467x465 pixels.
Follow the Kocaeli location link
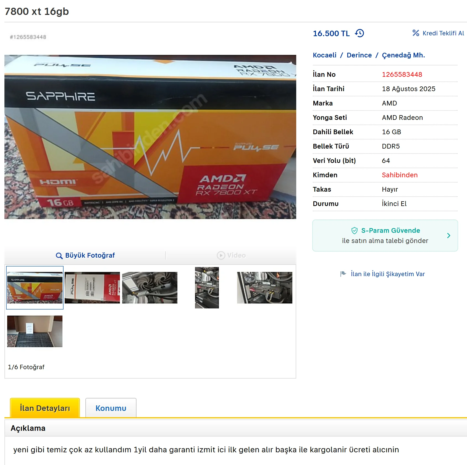click(x=325, y=55)
